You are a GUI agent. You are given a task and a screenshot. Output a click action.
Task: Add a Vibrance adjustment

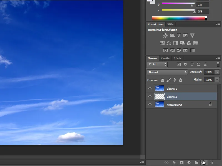point(192,35)
